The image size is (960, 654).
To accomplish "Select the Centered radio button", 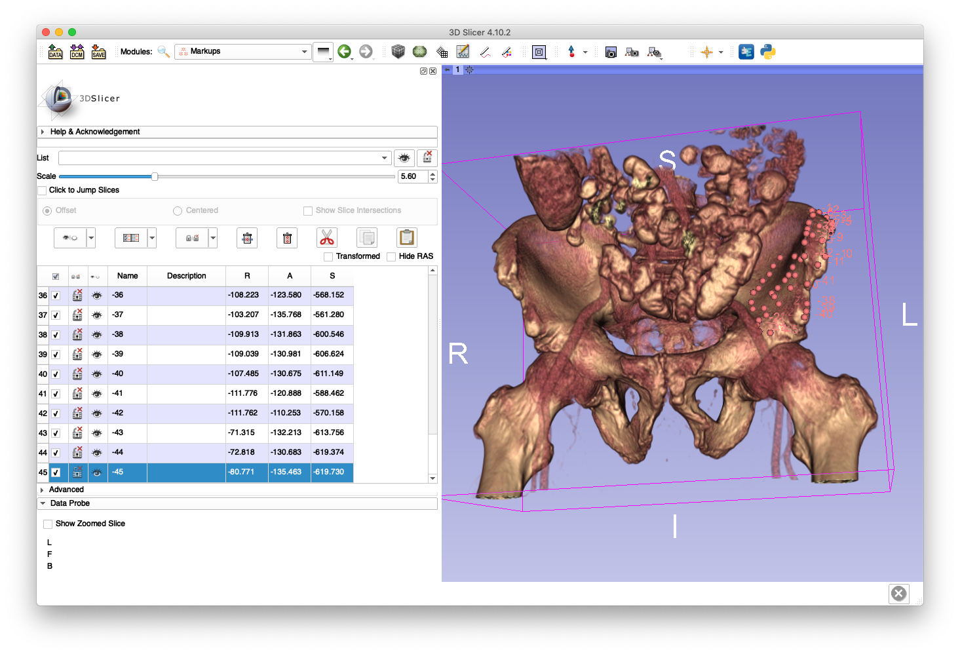I will 178,210.
